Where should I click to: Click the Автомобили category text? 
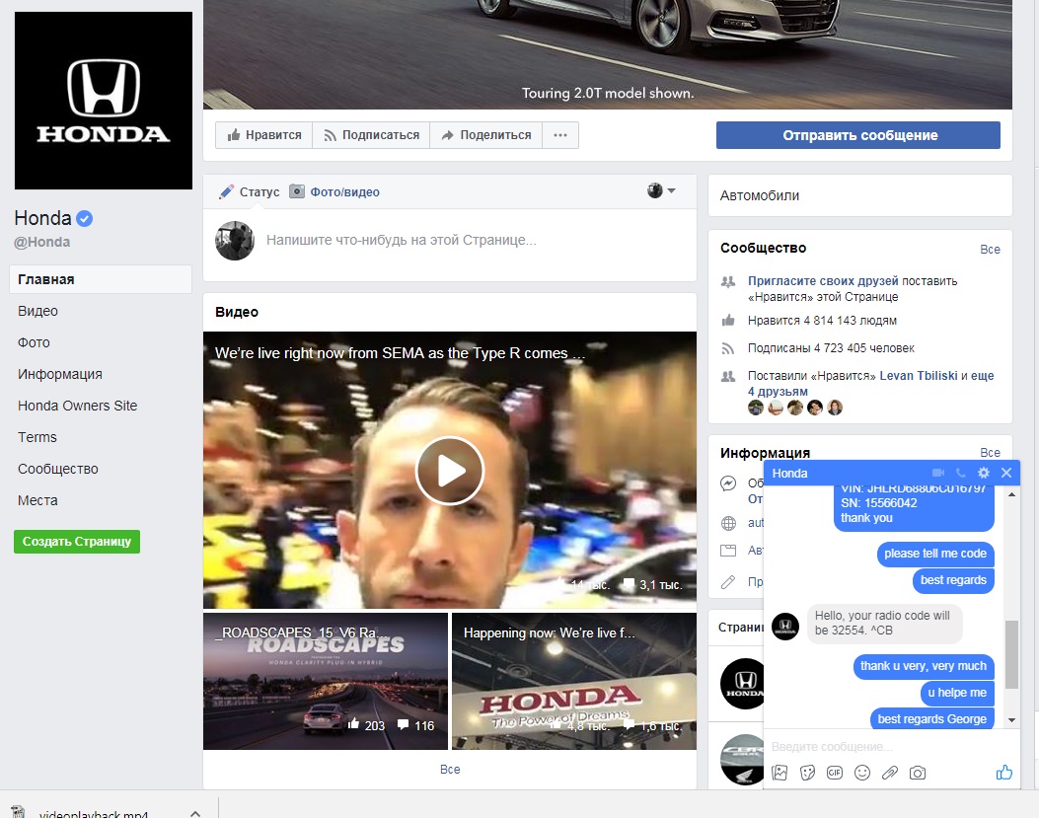click(x=760, y=195)
